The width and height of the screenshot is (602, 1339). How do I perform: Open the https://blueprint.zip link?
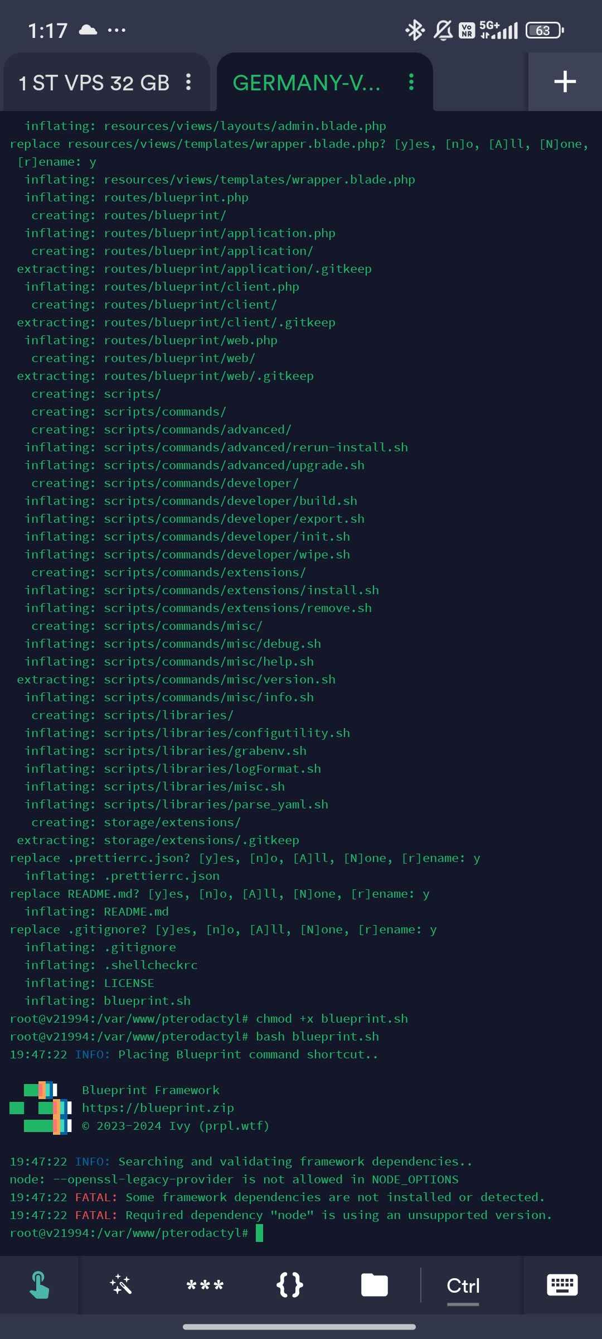(x=158, y=1107)
